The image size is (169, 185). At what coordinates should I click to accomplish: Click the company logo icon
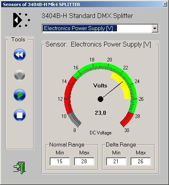coord(22,20)
